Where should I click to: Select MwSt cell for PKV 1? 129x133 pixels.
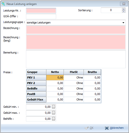point(74,77)
